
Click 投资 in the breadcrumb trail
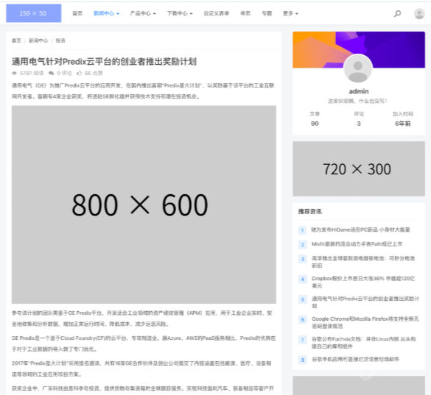point(60,40)
